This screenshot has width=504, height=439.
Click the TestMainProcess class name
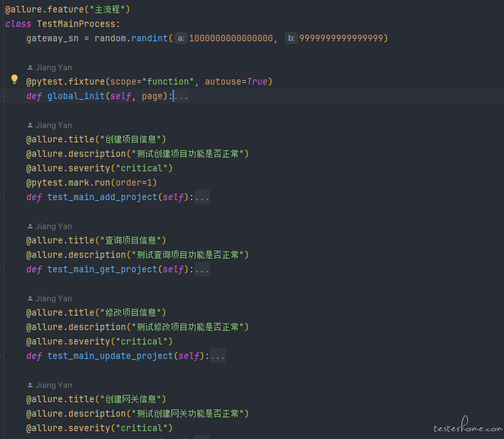pos(76,24)
